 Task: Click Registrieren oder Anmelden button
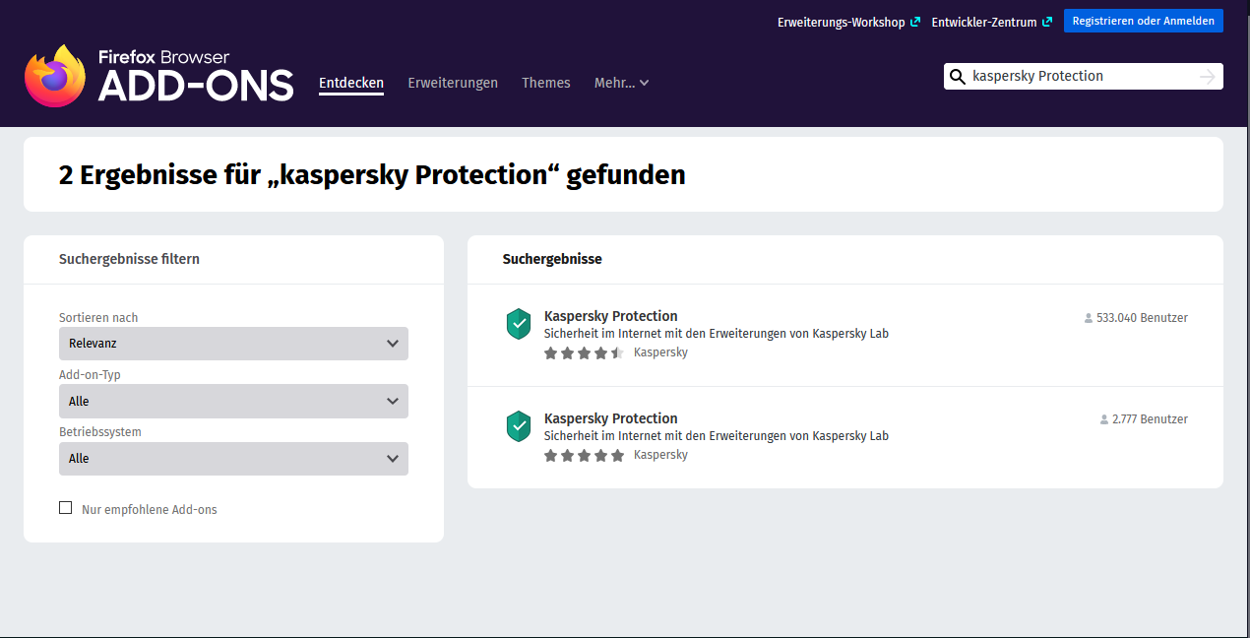click(1143, 21)
